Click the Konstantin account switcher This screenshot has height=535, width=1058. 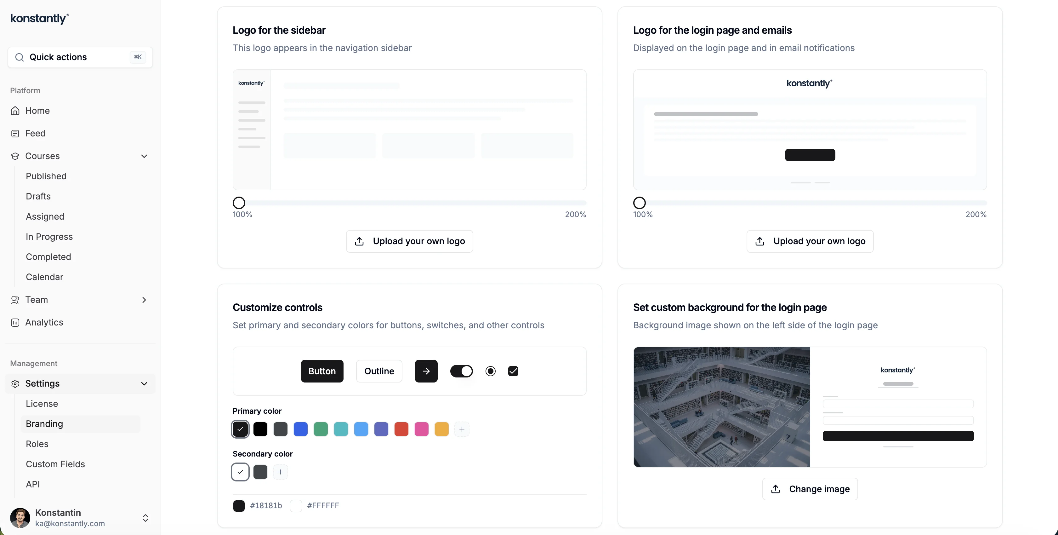pos(81,518)
